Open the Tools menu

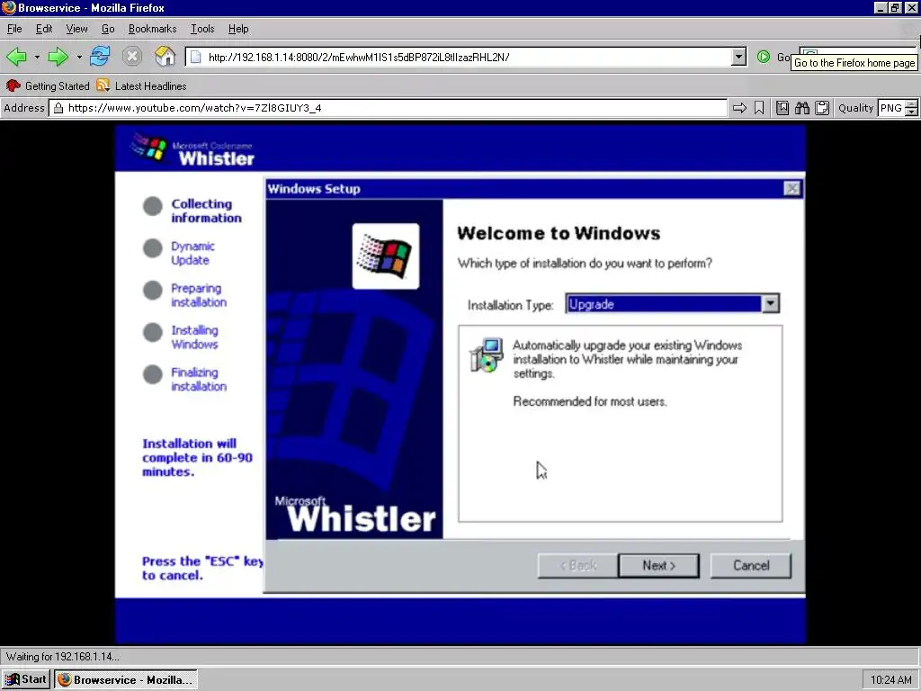click(202, 29)
